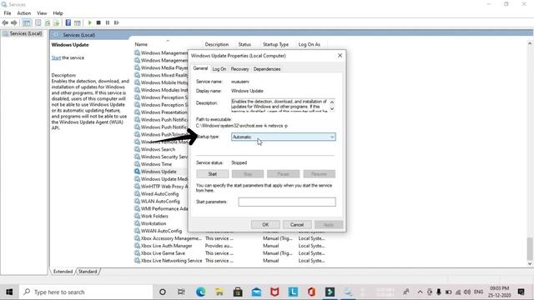Open Microsoft Store from the taskbar
Screen dimensions: 534x300
[x=238, y=292]
